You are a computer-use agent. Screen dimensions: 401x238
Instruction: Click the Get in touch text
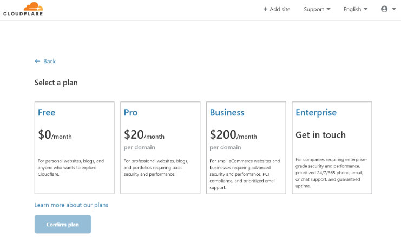(x=320, y=135)
